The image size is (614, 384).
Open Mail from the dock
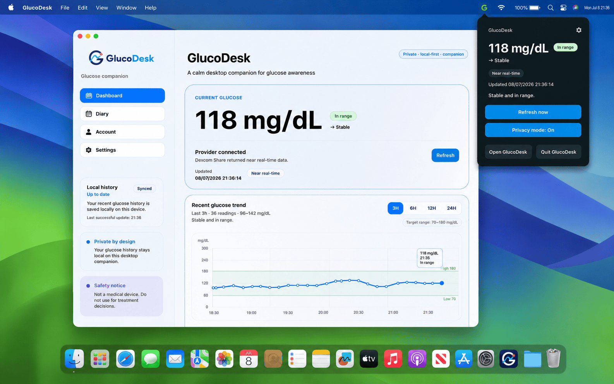[175, 359]
